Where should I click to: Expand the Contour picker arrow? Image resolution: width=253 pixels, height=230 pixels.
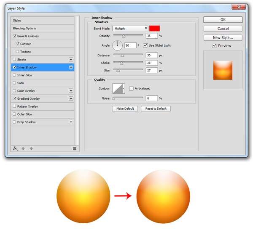[x=124, y=88]
